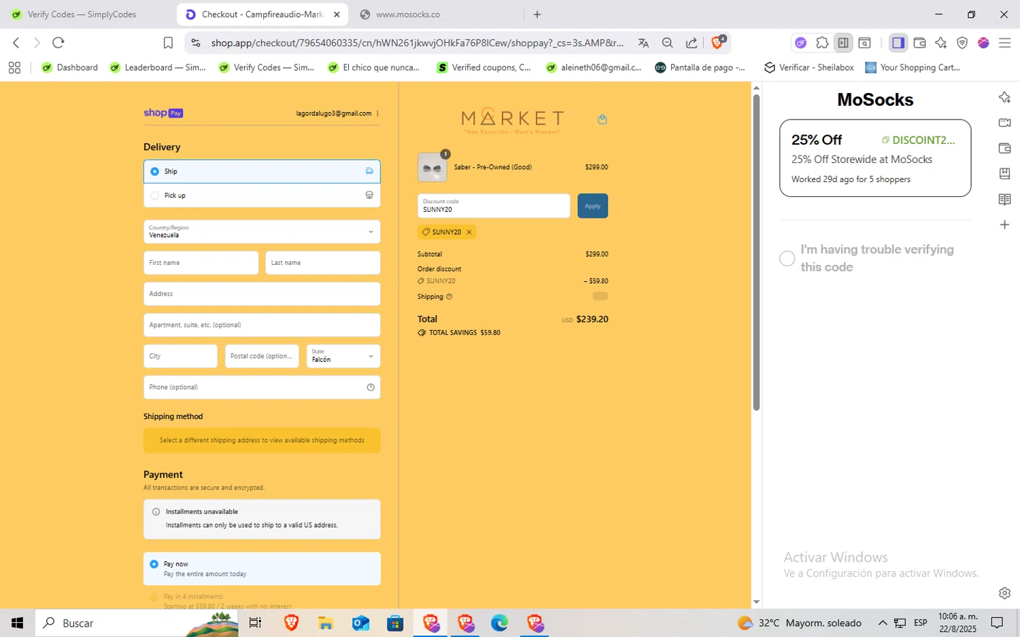Open Leaderboard bookmark
The image size is (1020, 637).
(158, 67)
